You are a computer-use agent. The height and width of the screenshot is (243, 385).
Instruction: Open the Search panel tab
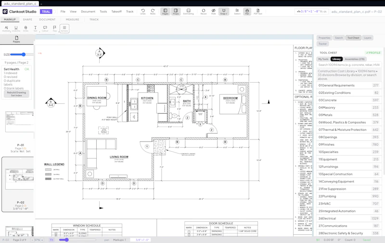[339, 38]
